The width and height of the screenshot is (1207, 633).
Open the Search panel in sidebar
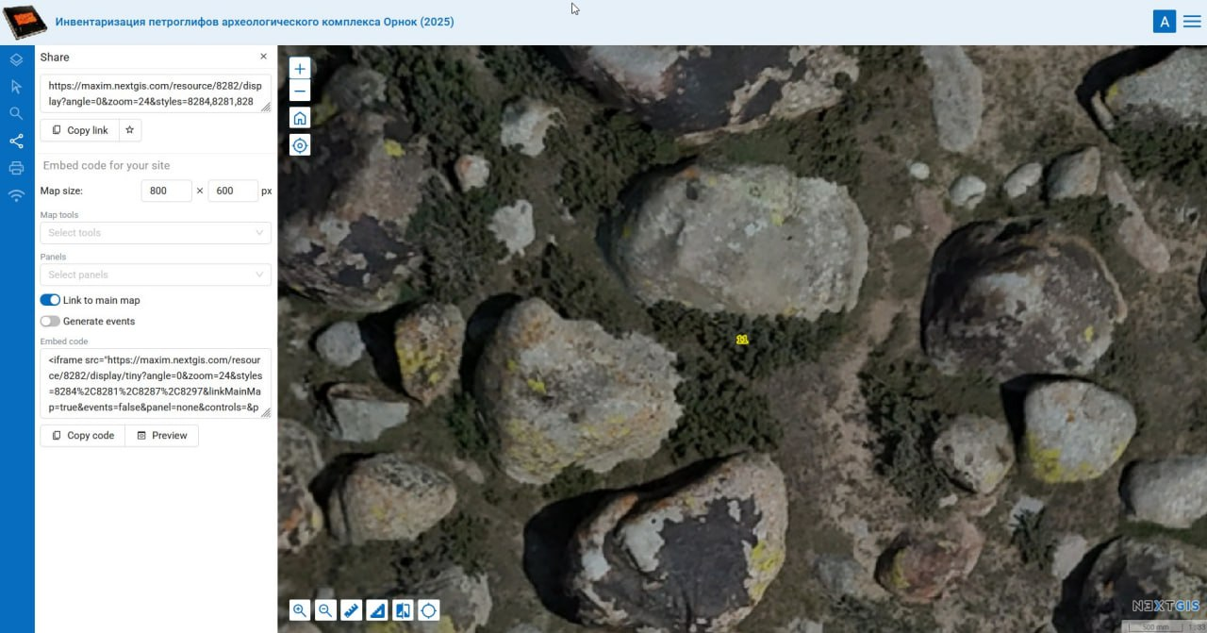[16, 114]
